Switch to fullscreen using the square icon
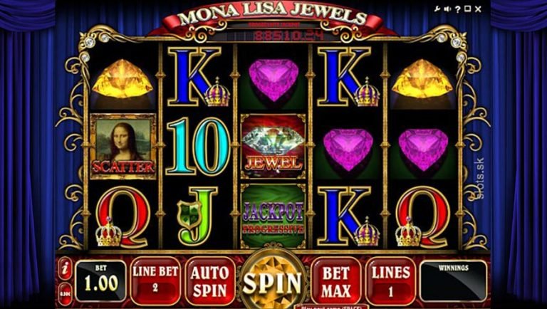 (467, 9)
